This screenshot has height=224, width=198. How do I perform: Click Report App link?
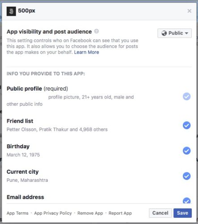[120, 213]
